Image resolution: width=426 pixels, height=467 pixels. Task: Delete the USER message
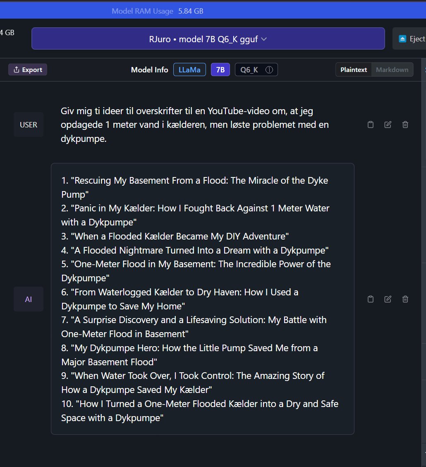coord(405,125)
